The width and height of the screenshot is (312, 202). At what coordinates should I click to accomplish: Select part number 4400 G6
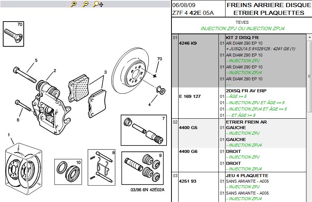(188, 151)
